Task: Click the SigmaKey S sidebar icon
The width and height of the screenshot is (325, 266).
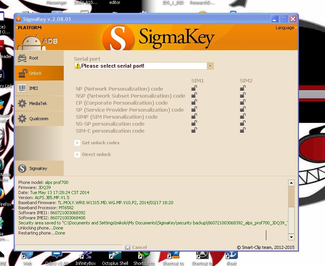Action: 22,168
